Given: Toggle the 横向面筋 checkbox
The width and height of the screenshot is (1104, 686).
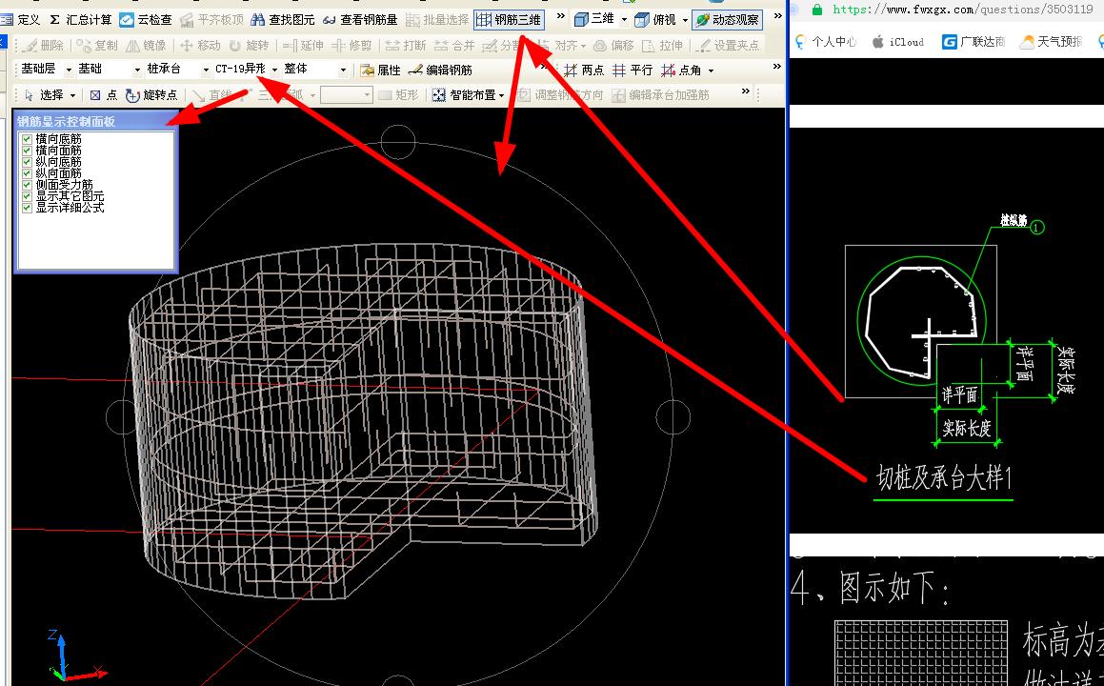Looking at the screenshot, I should (x=27, y=150).
